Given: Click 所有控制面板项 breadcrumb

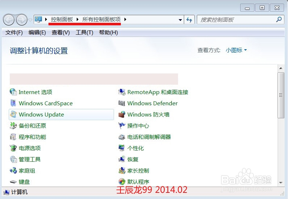Looking at the screenshot, I should pyautogui.click(x=101, y=19).
